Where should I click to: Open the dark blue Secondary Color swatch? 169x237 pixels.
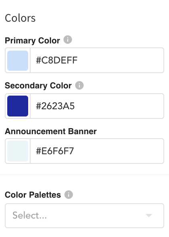click(18, 106)
